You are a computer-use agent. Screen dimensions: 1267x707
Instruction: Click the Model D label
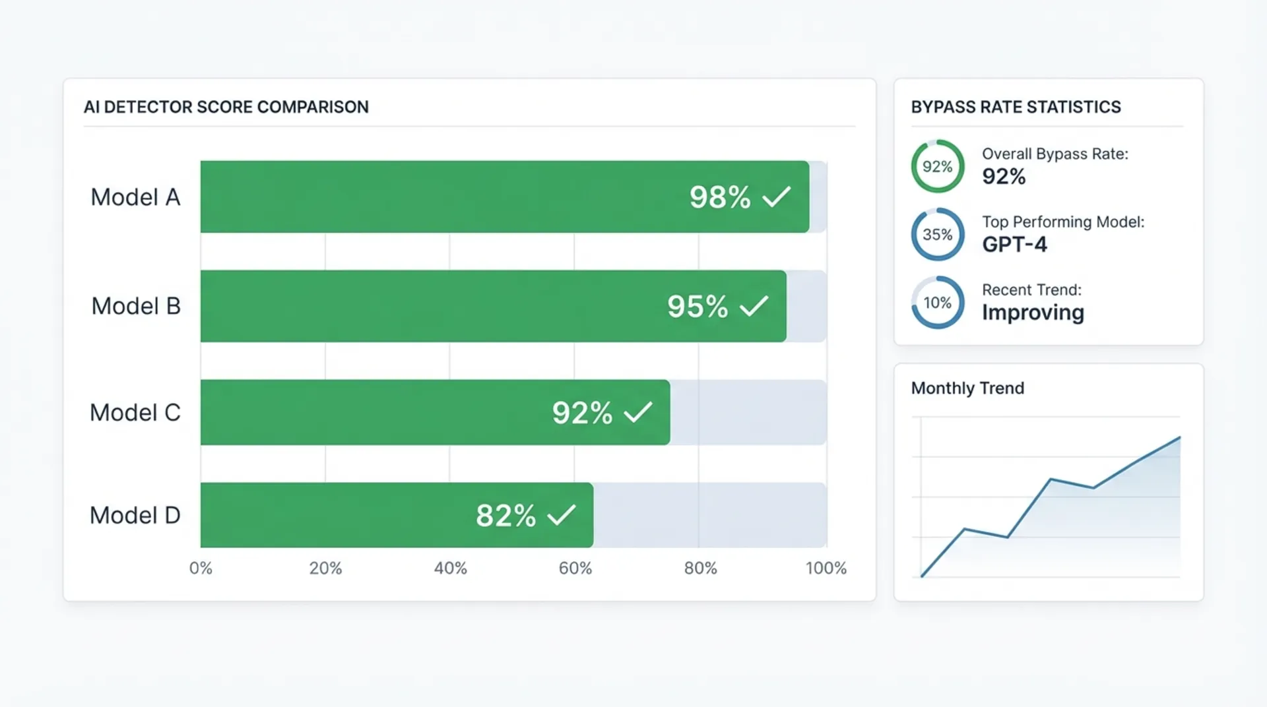point(135,515)
